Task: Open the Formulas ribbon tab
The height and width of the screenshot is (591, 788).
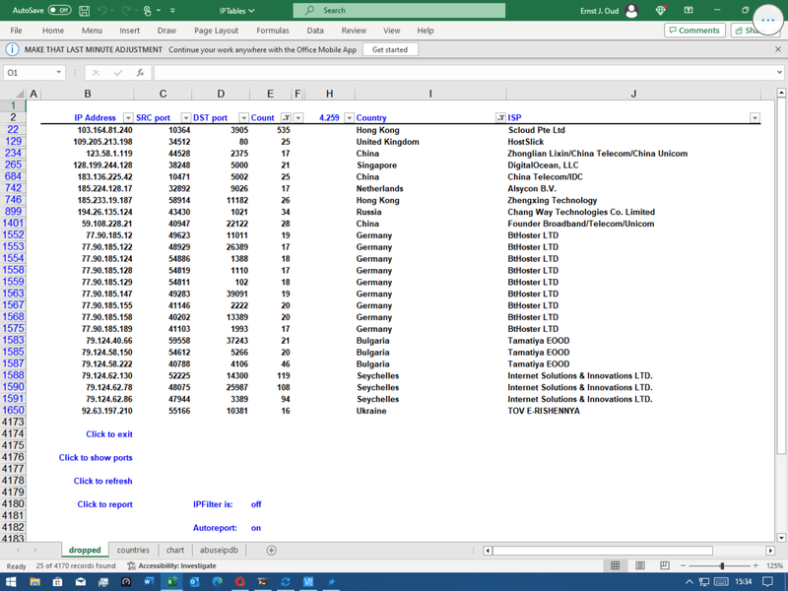Action: (273, 31)
